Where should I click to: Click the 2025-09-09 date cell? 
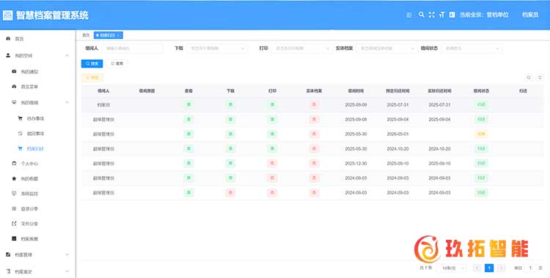coord(356,105)
